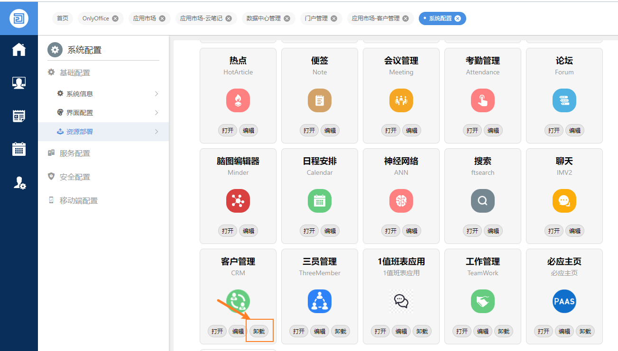Click 卸载 button for CRM app
This screenshot has height=351, width=618.
point(259,331)
